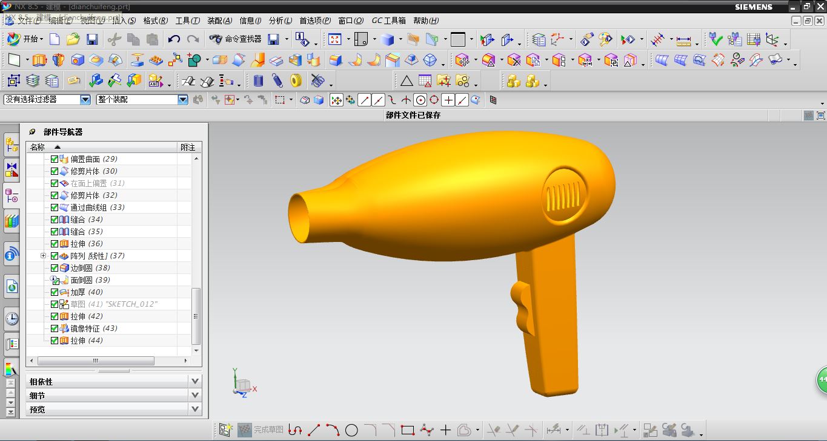
Task: Click the 完成草图 finish sketch button
Action: [261, 430]
